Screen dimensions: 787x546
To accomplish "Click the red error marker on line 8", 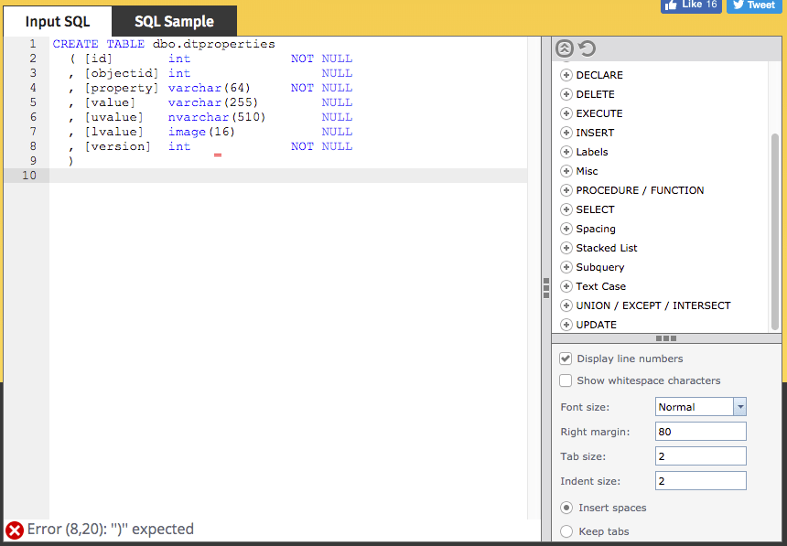I will point(217,155).
